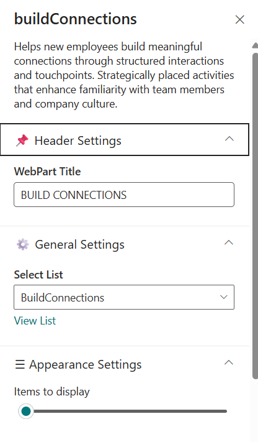This screenshot has width=258, height=442.
Task: Click the Appearance Settings group title text
Action: [x=85, y=365]
